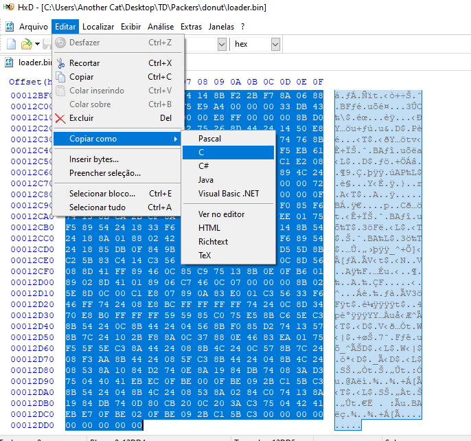Expand the Open file dropdown arrow
This screenshot has height=441, width=471.
(x=37, y=44)
